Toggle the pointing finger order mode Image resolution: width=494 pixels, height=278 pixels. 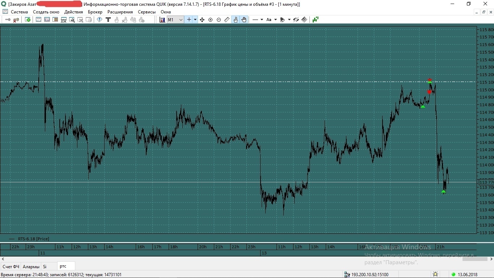(236, 20)
